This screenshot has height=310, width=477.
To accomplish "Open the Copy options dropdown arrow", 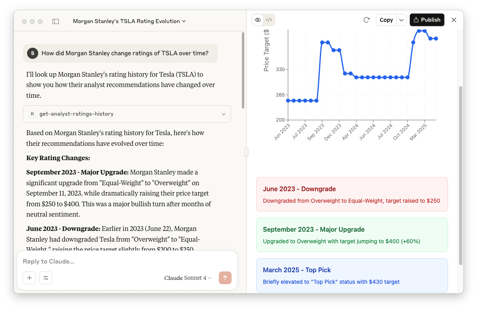I will coord(401,20).
